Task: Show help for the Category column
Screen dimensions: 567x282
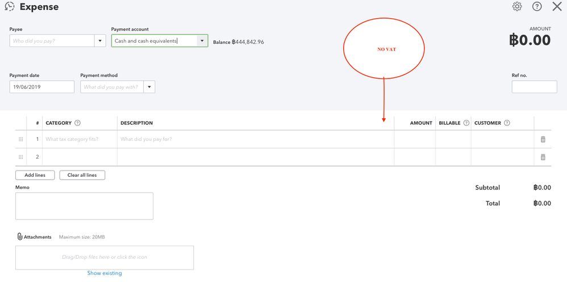Action: coord(78,123)
